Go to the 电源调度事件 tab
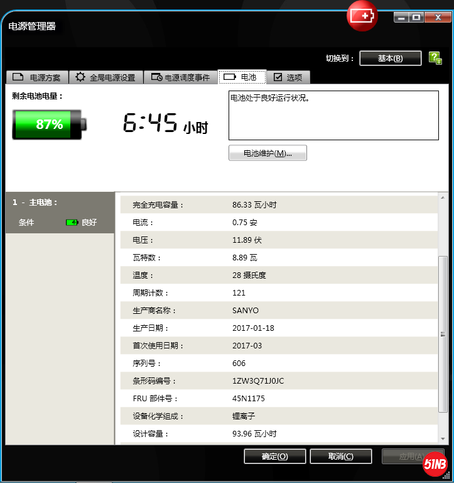The image size is (454, 483). tap(181, 77)
